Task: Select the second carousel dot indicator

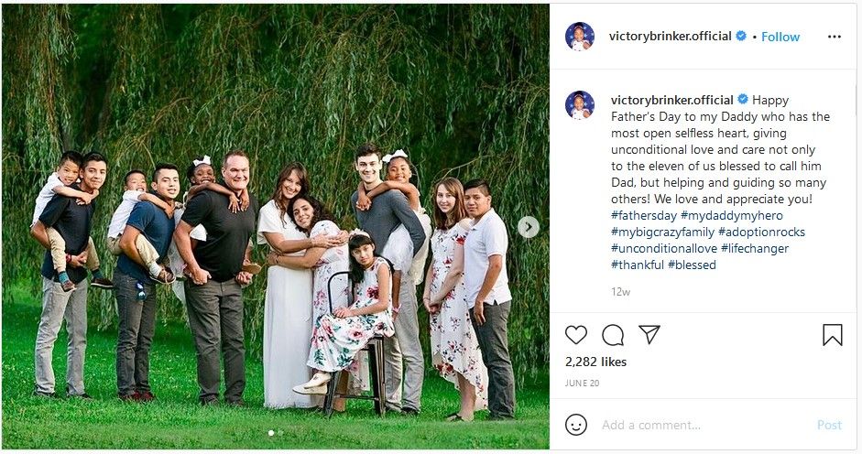Action: (280, 433)
